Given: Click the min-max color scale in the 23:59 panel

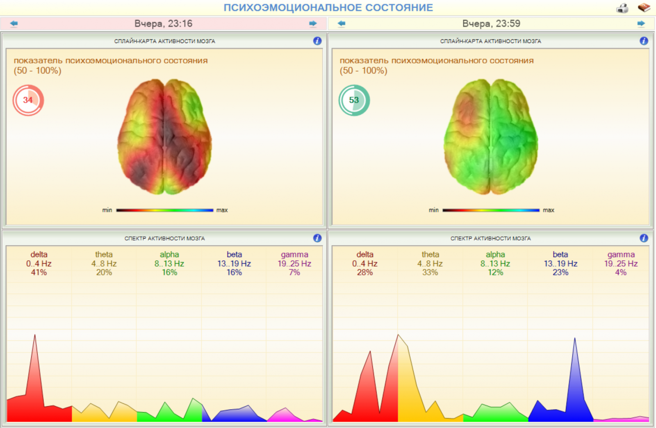Looking at the screenshot, I should pyautogui.click(x=491, y=210).
